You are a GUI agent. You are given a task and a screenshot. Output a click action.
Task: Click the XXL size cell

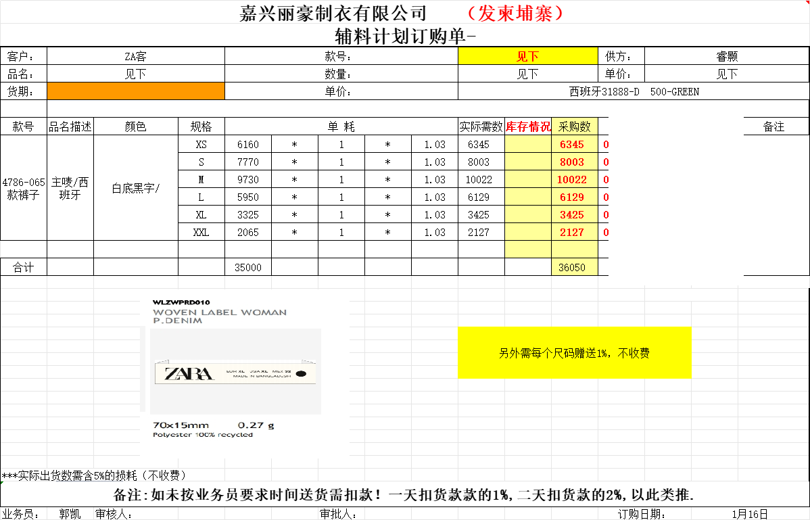tap(201, 233)
